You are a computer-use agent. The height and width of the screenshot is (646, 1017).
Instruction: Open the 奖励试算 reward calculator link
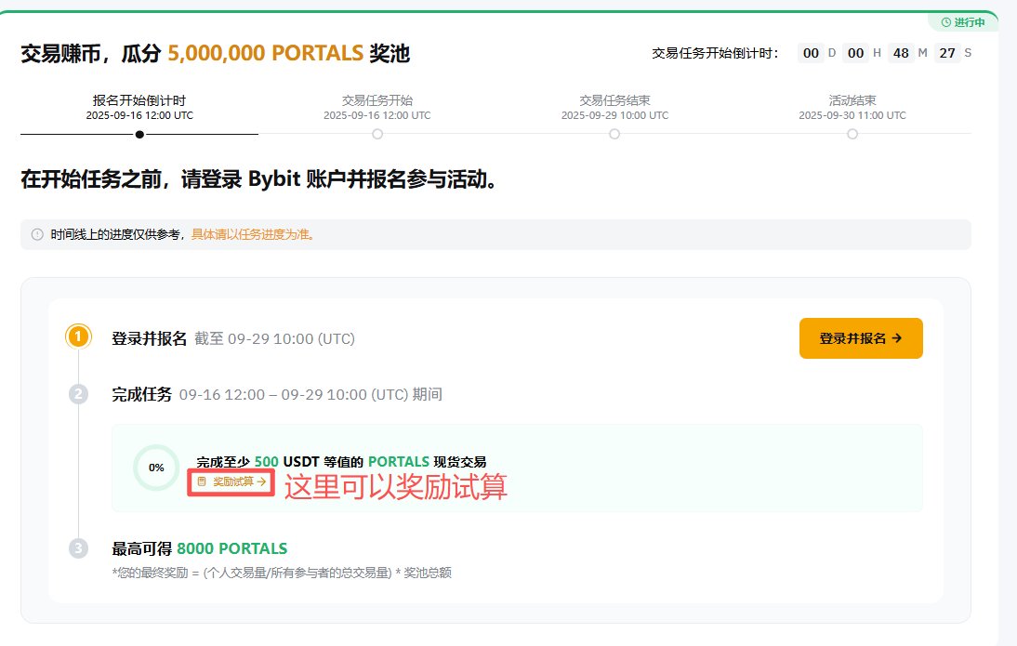click(231, 481)
